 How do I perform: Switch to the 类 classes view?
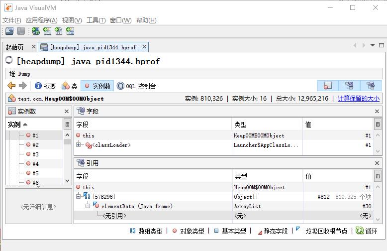[x=69, y=86]
